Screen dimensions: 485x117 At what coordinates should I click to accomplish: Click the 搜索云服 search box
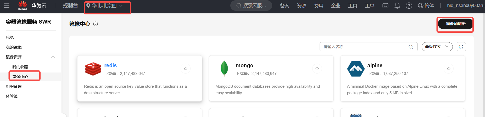click(251, 5)
